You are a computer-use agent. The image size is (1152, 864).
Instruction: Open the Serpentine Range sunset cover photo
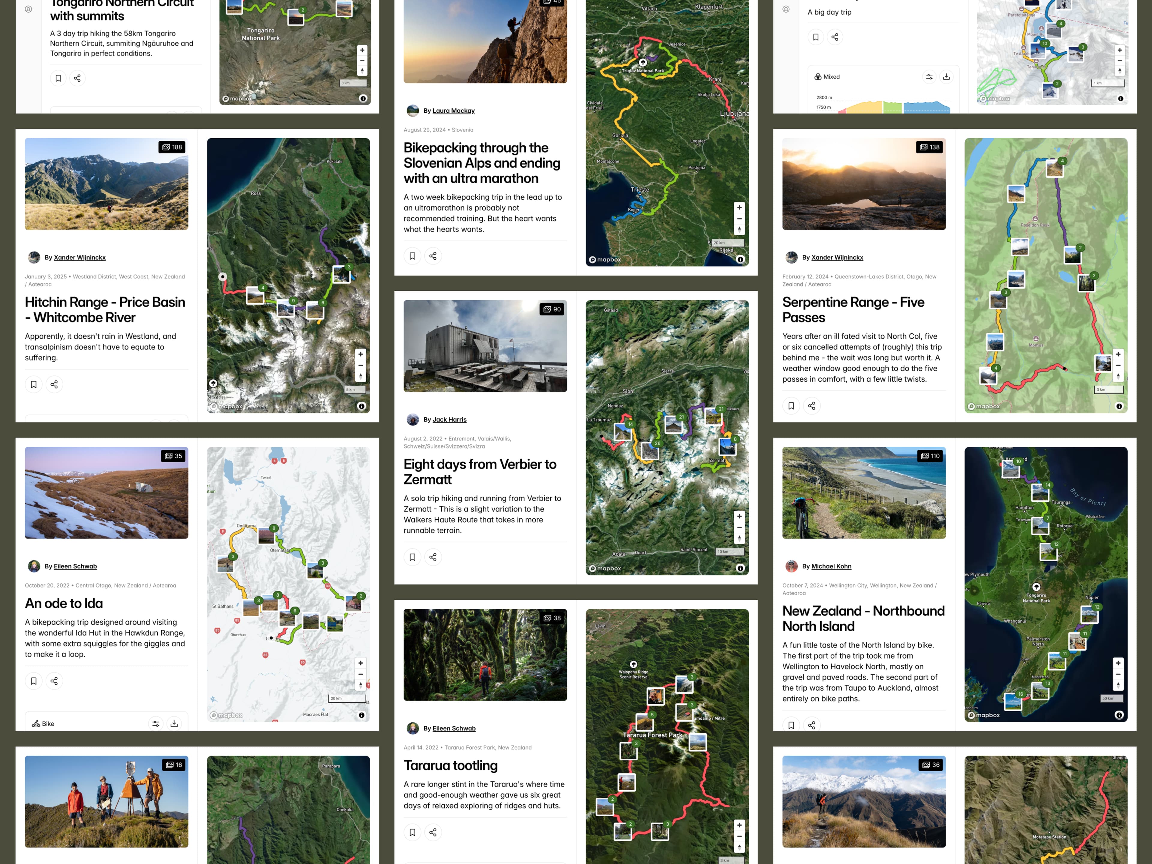[864, 184]
